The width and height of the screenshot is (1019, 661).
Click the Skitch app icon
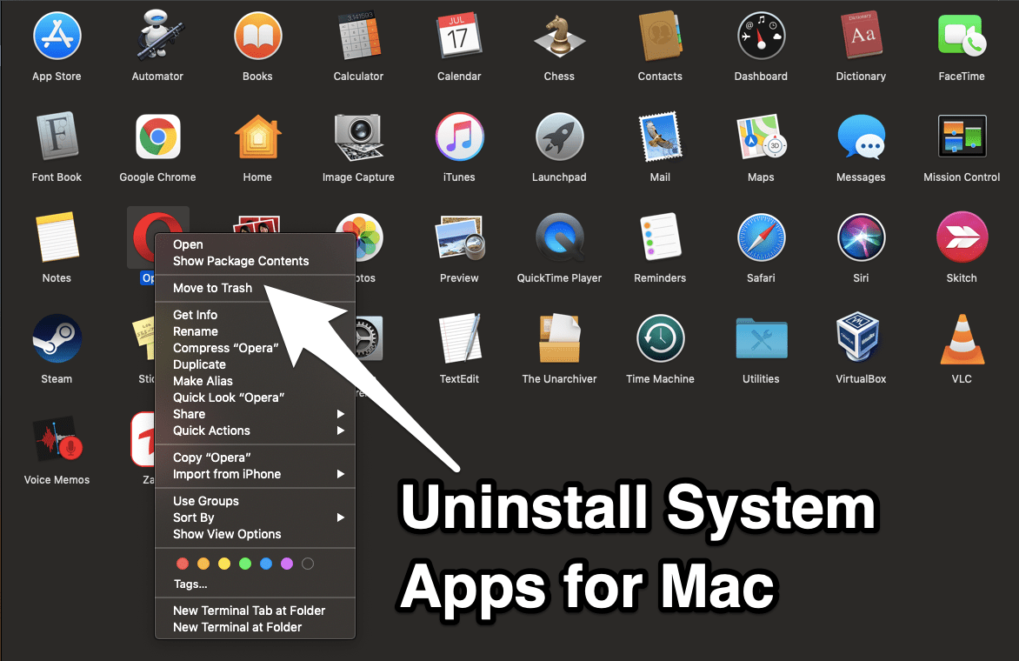(961, 237)
